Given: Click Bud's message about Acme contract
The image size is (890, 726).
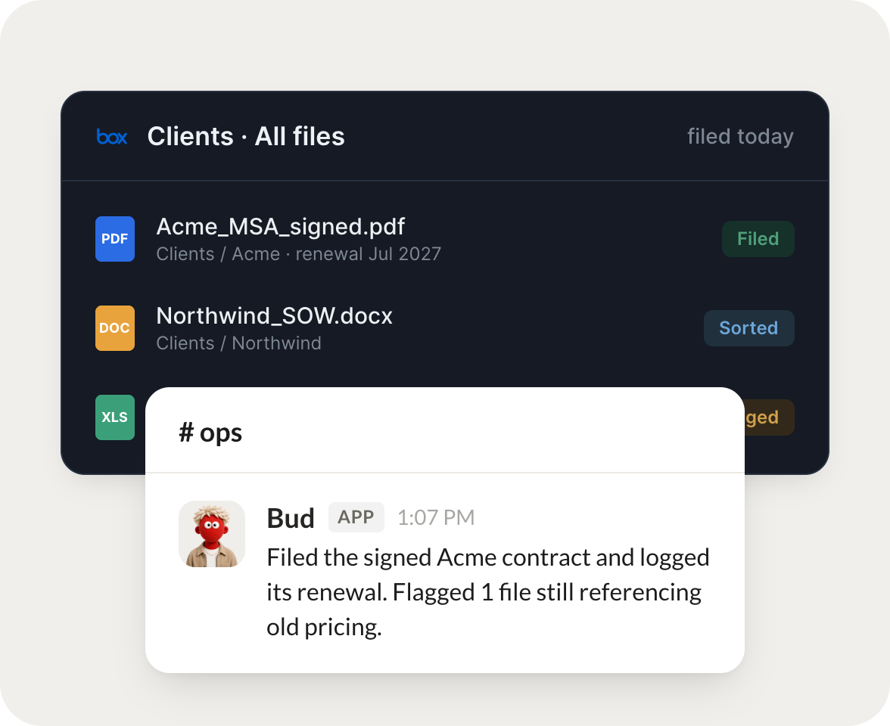Looking at the screenshot, I should point(488,592).
